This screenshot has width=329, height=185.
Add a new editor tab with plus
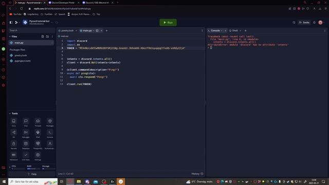(x=106, y=31)
